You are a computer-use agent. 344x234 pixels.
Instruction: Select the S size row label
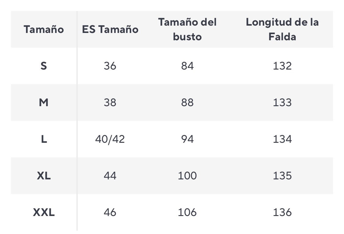(x=44, y=66)
